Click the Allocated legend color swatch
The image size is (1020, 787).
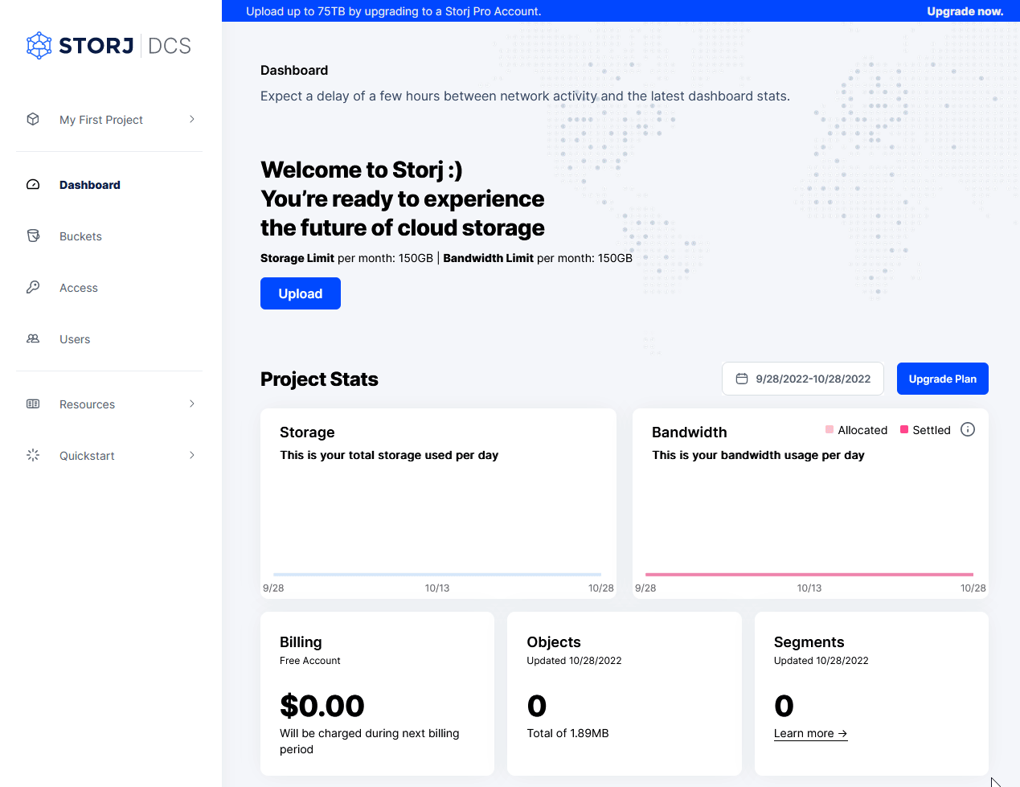coord(830,429)
